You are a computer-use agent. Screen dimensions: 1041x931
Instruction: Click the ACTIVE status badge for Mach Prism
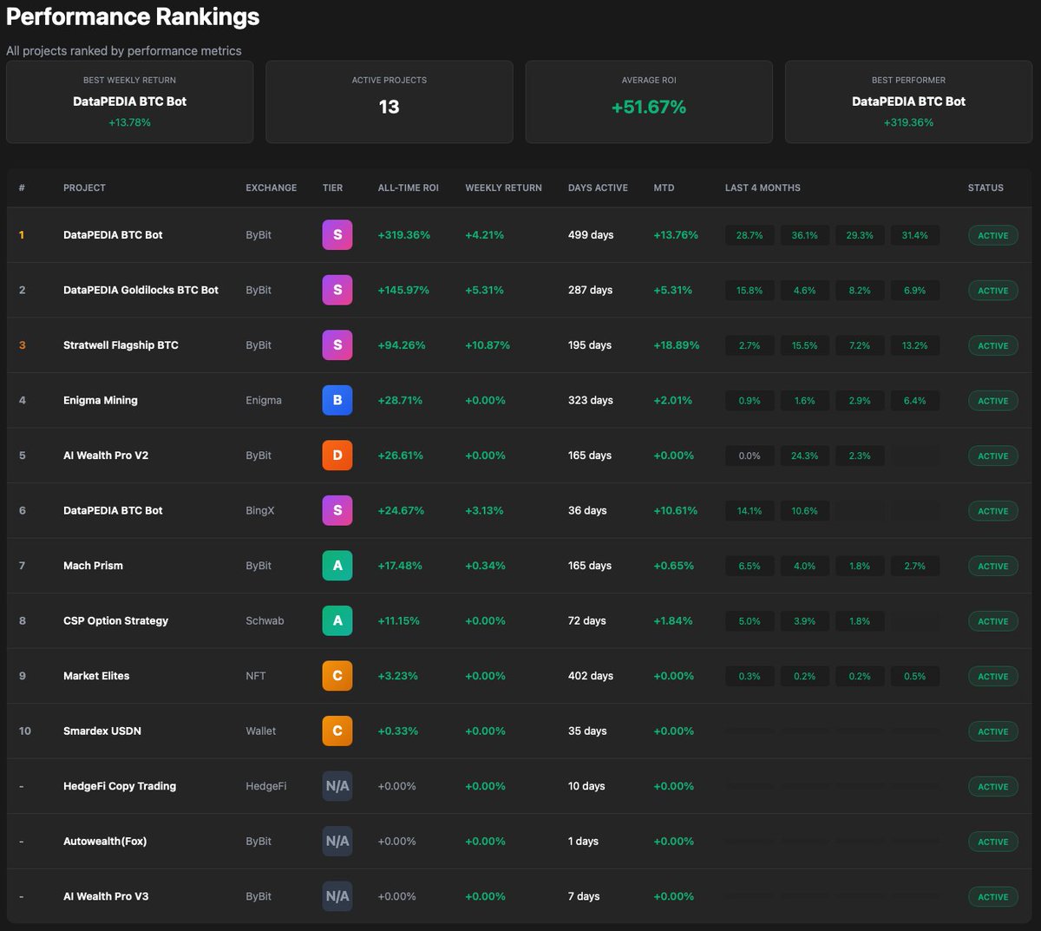tap(993, 566)
